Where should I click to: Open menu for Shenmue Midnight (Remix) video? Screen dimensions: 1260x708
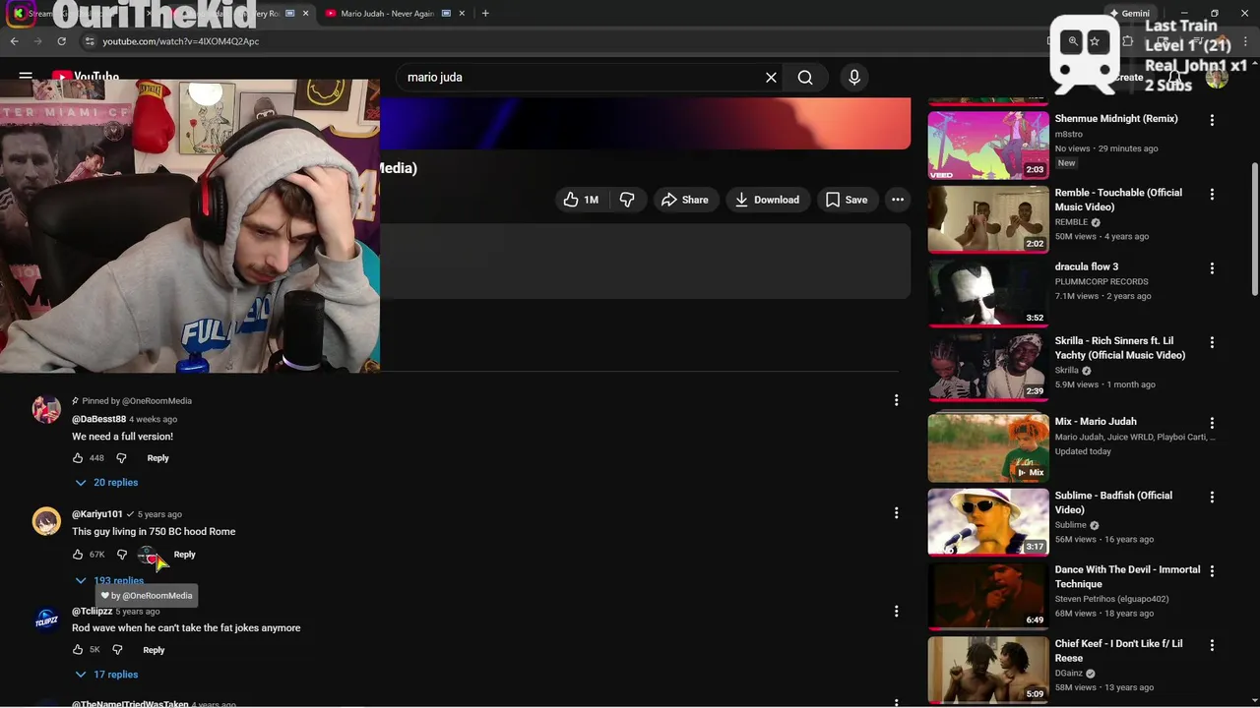click(1212, 120)
